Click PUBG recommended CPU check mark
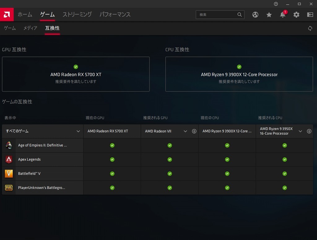 (285, 188)
